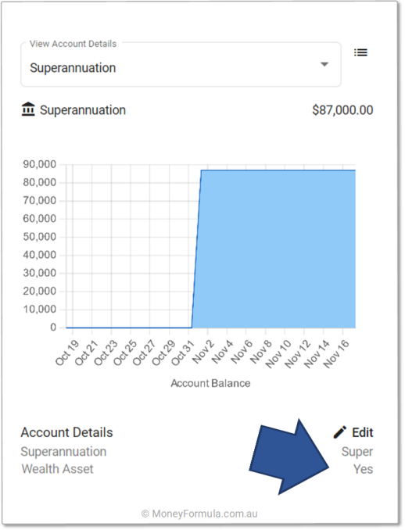Screen dimensions: 405x530
Task: Click the View Account Details field label
Action: coord(73,44)
